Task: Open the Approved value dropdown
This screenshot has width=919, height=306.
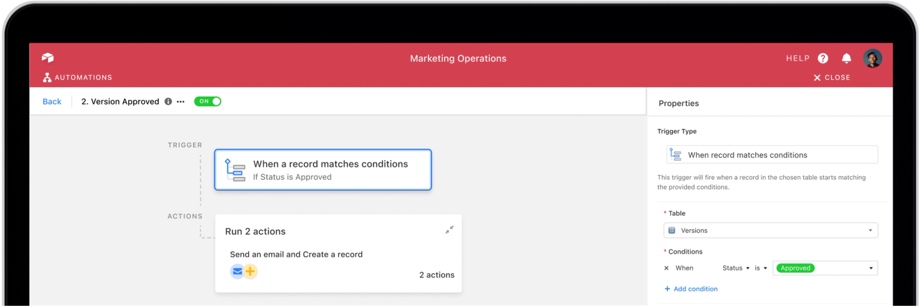Action: pos(825,268)
